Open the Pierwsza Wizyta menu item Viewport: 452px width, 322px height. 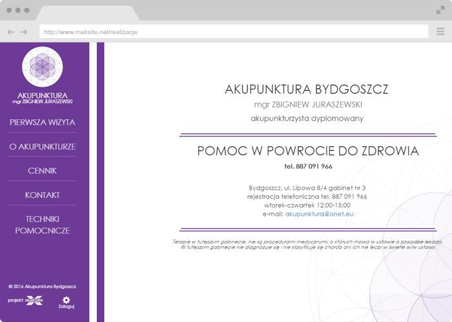click(x=43, y=122)
